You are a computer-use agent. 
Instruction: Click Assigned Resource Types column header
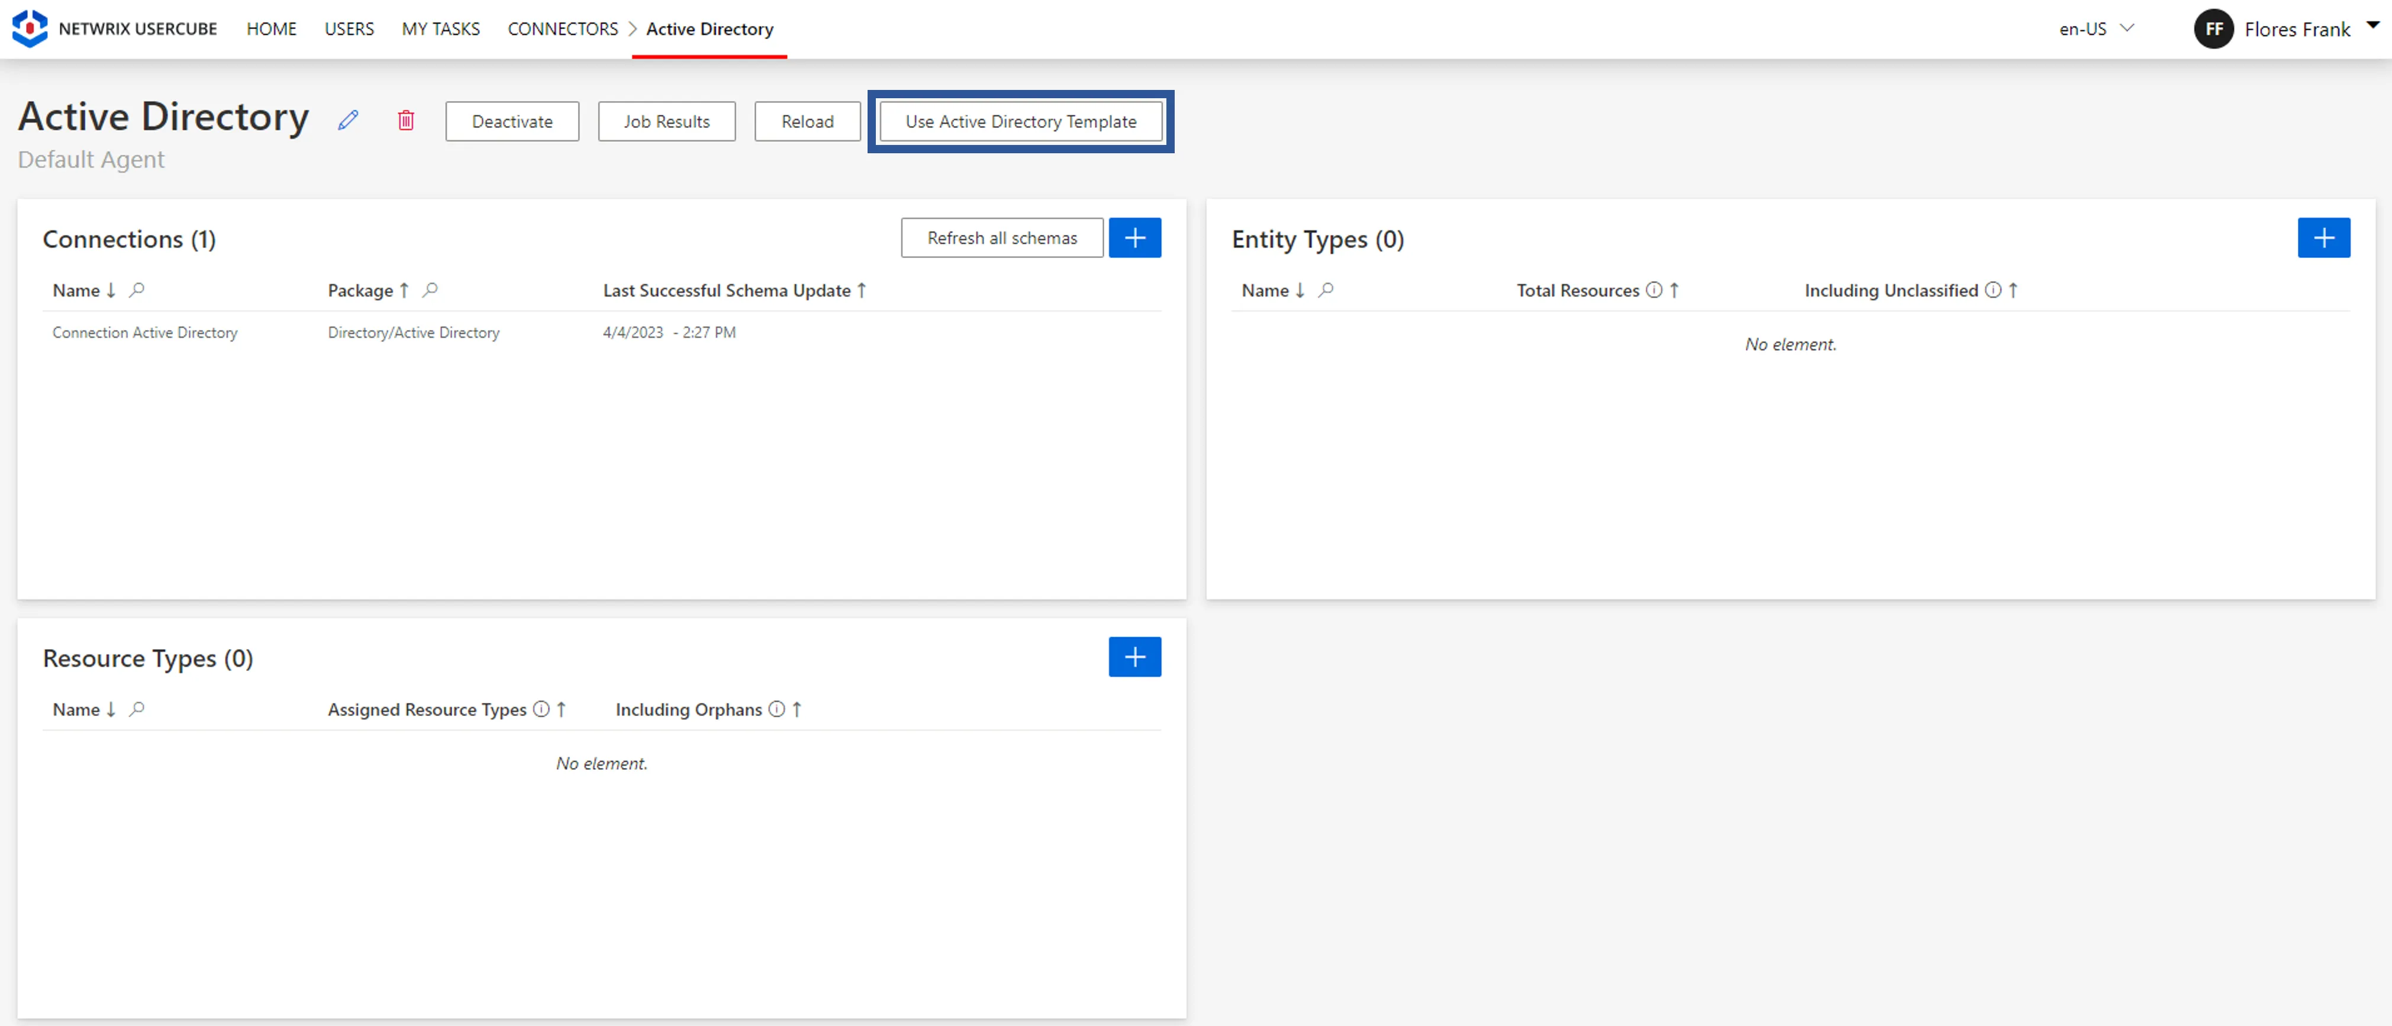[427, 709]
